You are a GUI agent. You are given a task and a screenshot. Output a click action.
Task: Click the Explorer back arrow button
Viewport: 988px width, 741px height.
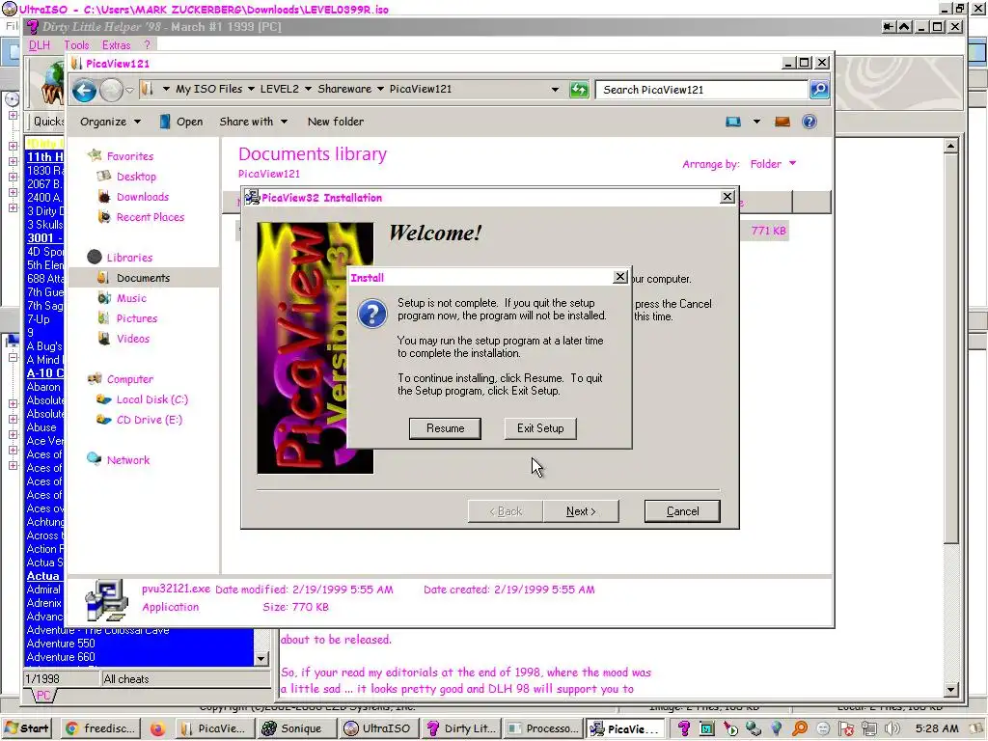84,90
